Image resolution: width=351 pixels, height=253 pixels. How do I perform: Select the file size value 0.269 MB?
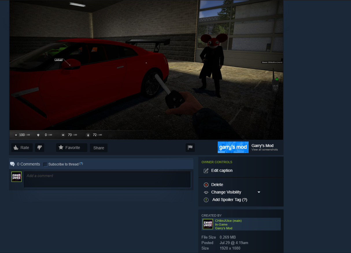point(228,237)
